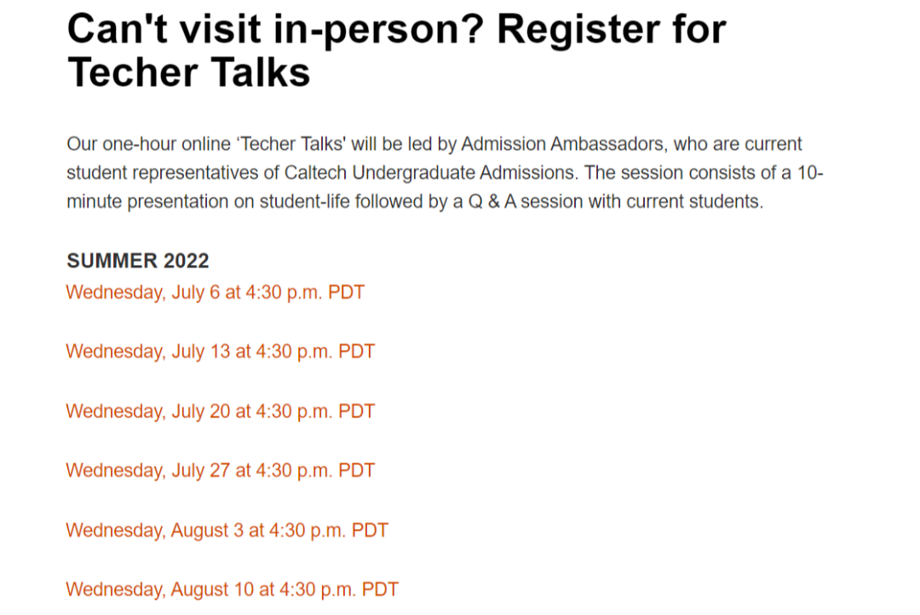Choose the Wednesday, August 3 session
The image size is (920, 615).
click(227, 530)
